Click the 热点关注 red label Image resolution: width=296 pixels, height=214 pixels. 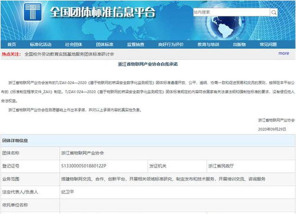coord(11,54)
